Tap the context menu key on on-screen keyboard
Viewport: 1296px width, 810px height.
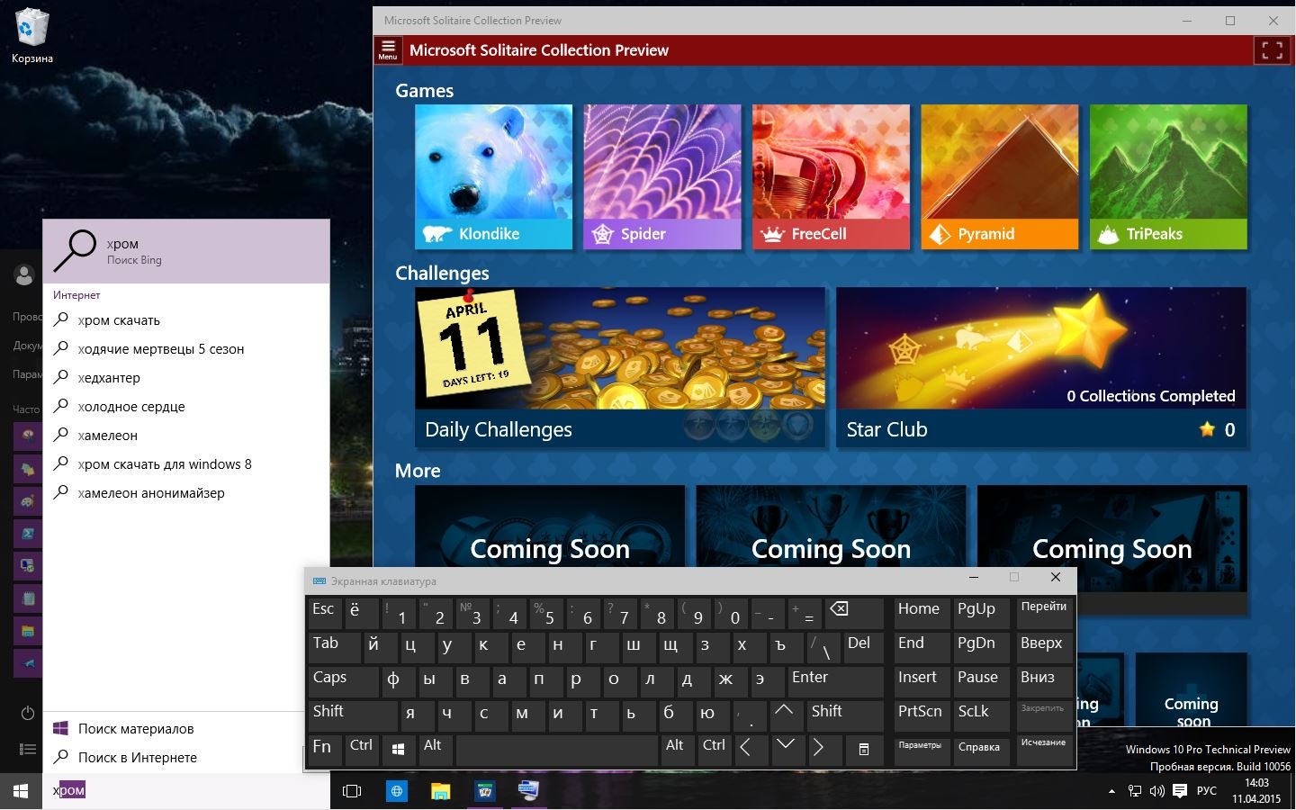pos(864,750)
